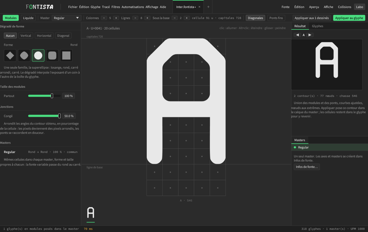
Task: Click Appliquer aux 1 dessinés button
Action: tap(312, 18)
